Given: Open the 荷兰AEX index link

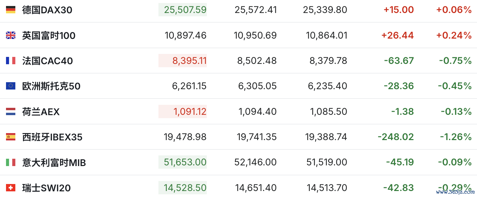Looking at the screenshot, I should coord(41,112).
